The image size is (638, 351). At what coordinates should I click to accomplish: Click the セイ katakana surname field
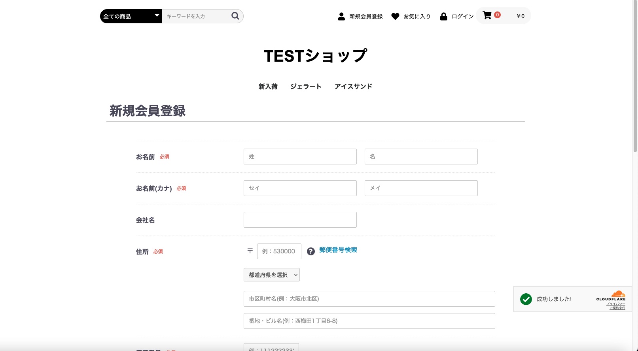pyautogui.click(x=300, y=188)
